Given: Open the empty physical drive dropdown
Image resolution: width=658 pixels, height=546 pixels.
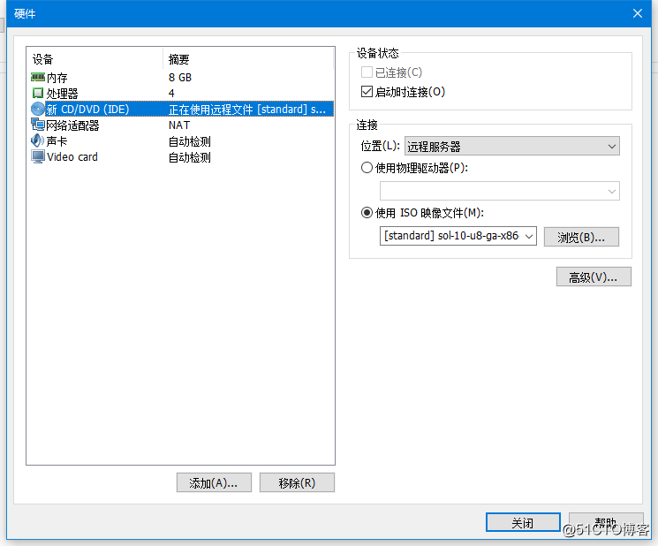Looking at the screenshot, I should click(499, 191).
